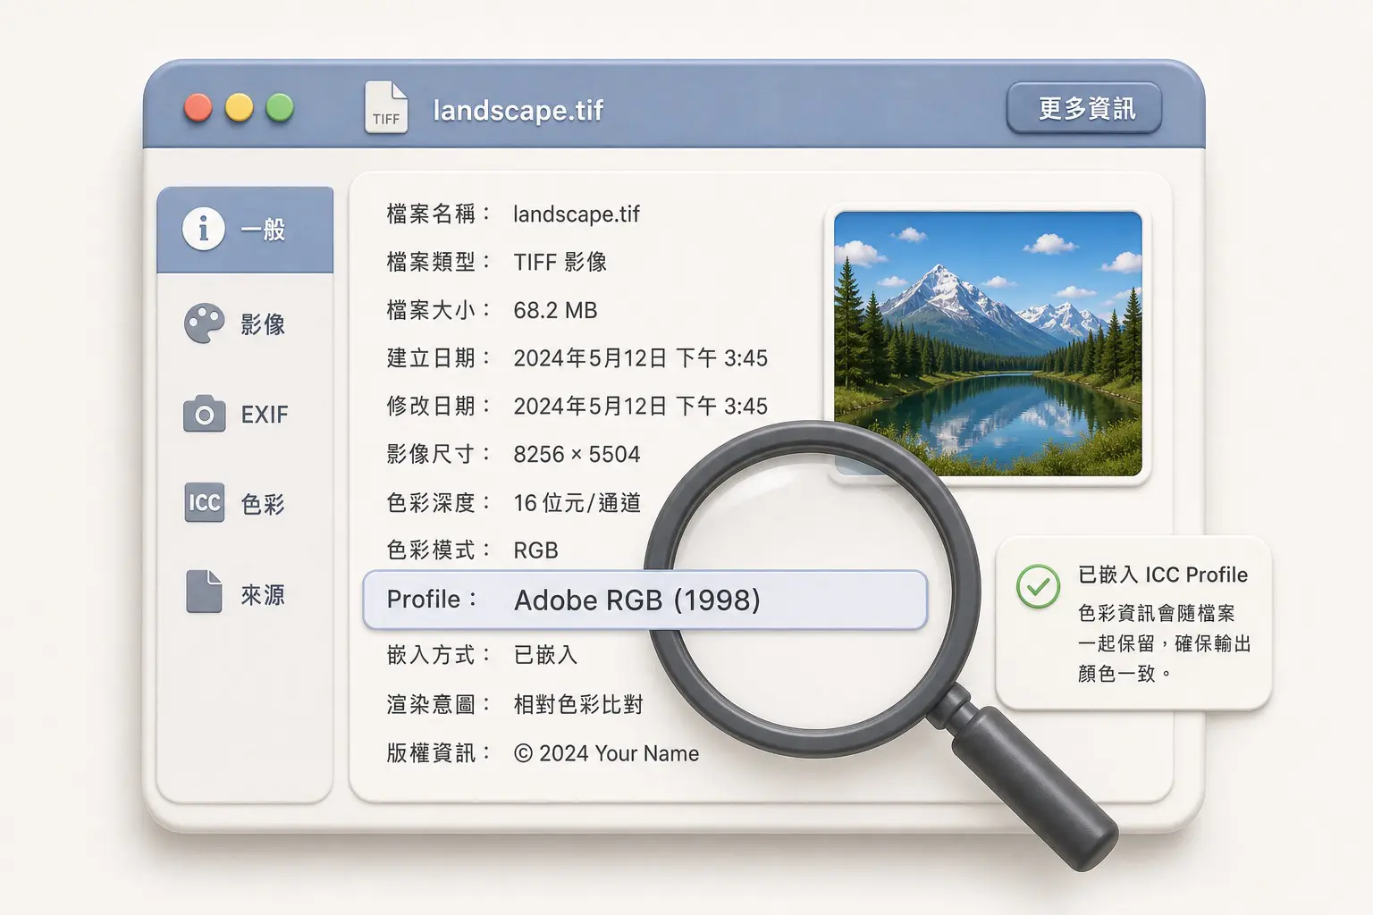Image resolution: width=1373 pixels, height=915 pixels.
Task: Click the green zoom button
Action: coord(280,107)
